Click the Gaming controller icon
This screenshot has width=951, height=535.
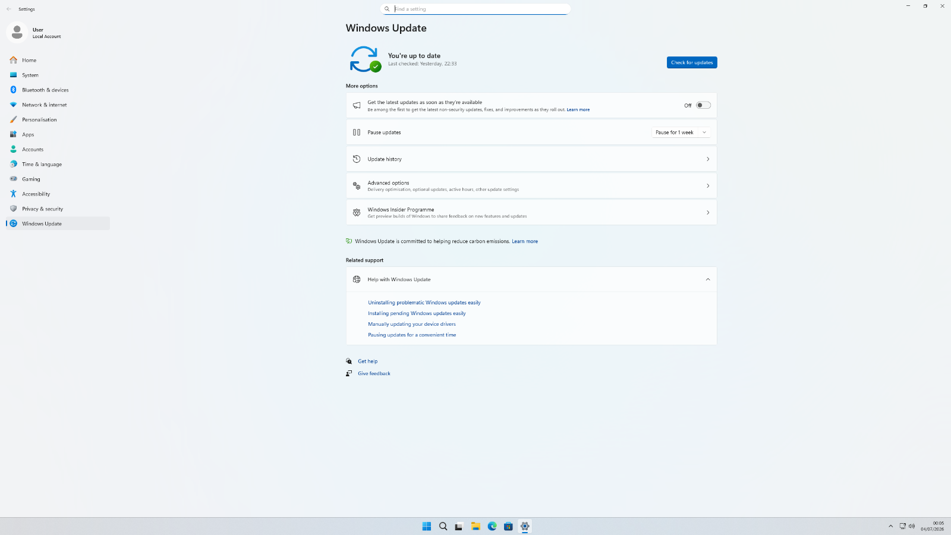click(x=13, y=179)
